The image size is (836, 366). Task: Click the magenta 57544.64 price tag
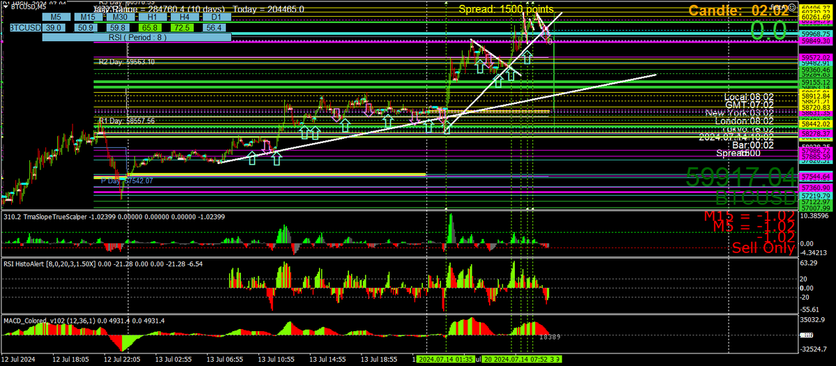pos(816,176)
